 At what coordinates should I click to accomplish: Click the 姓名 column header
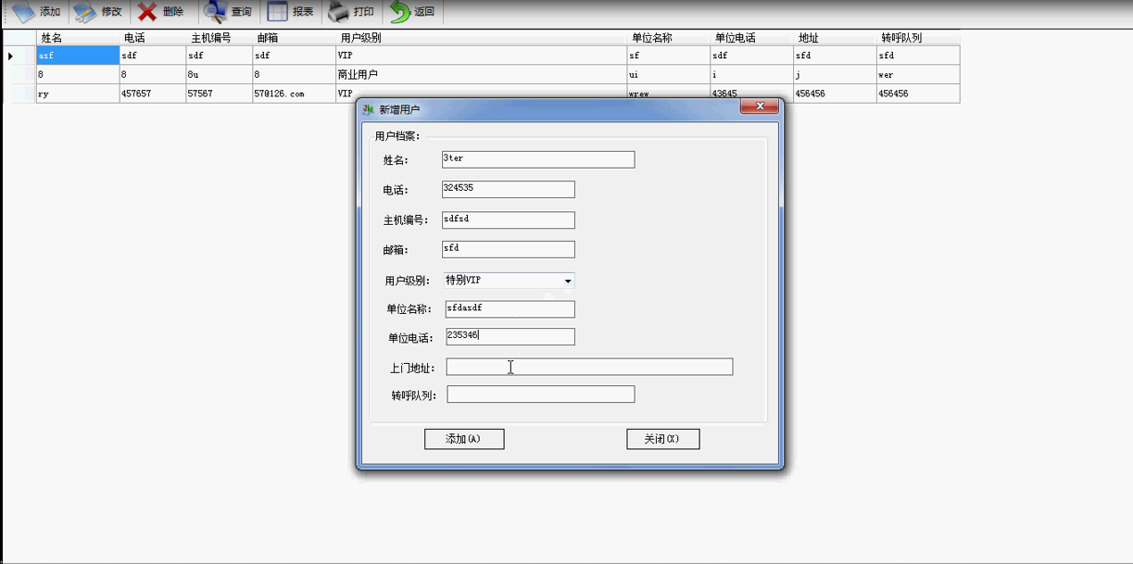tap(78, 38)
